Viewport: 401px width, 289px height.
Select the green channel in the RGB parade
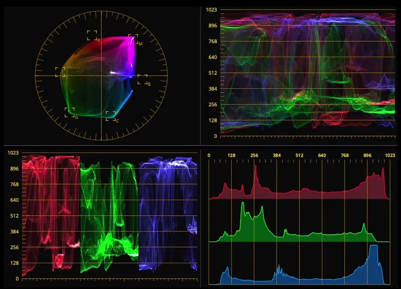coord(109,216)
